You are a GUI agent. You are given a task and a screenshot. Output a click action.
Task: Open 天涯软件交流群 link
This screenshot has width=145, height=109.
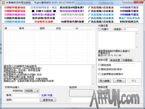click(x=44, y=22)
